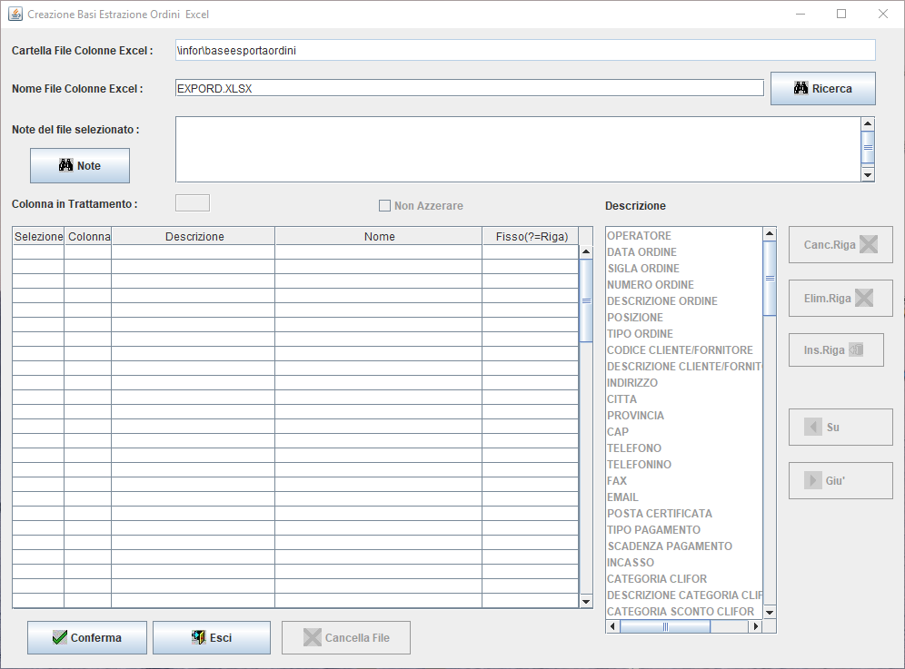Select TIPO ORDINE list entry
The width and height of the screenshot is (905, 669).
tap(684, 334)
